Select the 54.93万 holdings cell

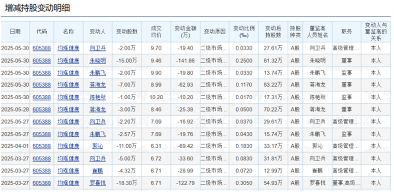pos(273,183)
